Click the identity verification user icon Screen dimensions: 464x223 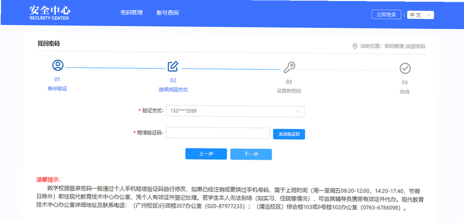click(x=57, y=65)
